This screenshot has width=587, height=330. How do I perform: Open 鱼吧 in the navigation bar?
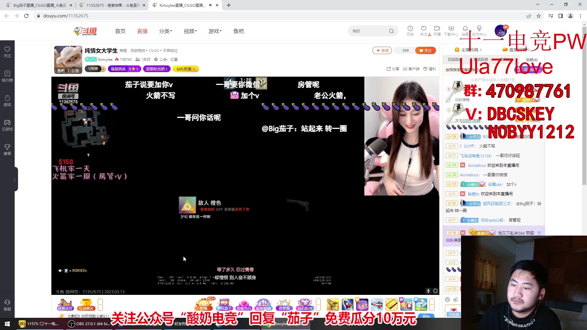point(238,31)
